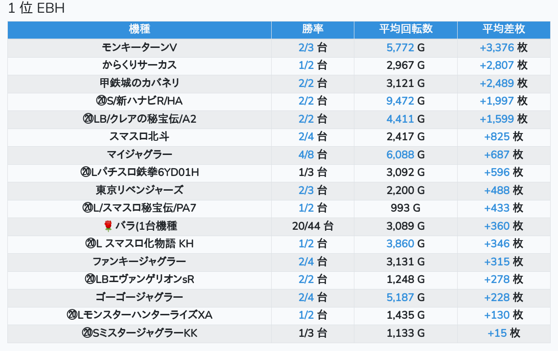Screen dimensions: 558x351
Task: Click the 平均回転数 column header
Action: pos(406,29)
